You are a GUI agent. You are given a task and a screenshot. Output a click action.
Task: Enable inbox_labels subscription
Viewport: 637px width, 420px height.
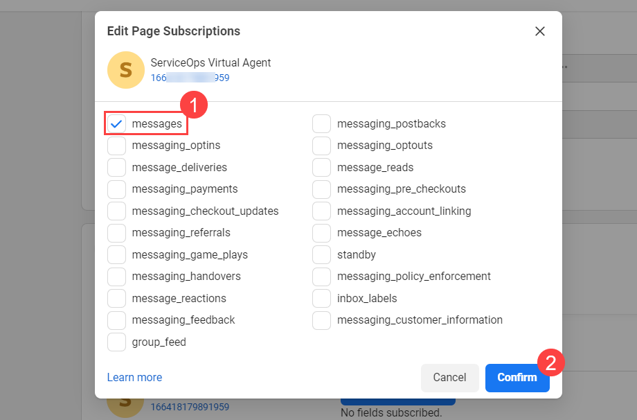click(x=321, y=298)
